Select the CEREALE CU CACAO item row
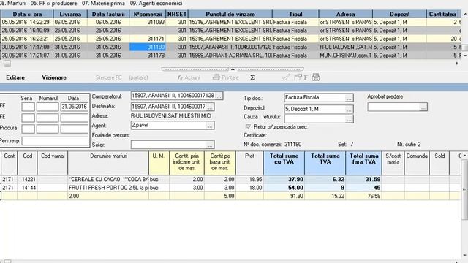 [230, 180]
